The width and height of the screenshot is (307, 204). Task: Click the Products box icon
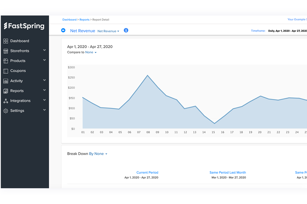(5, 61)
